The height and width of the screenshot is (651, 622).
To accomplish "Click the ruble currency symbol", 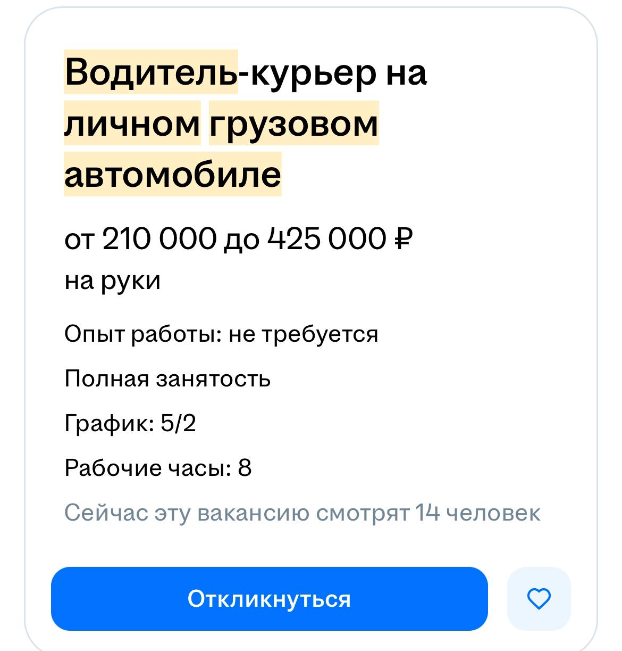I will (x=404, y=238).
